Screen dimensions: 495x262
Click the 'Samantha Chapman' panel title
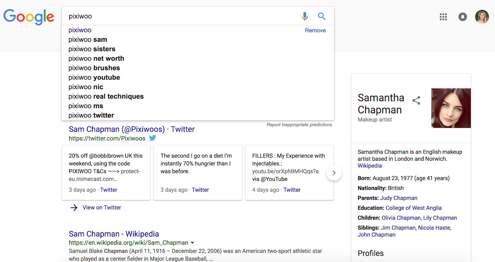381,104
